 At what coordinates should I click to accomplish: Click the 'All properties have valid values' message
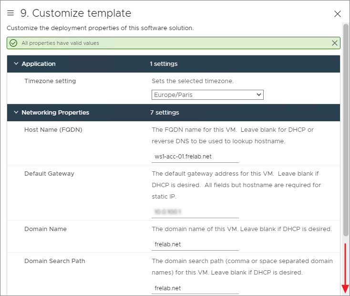click(x=61, y=43)
